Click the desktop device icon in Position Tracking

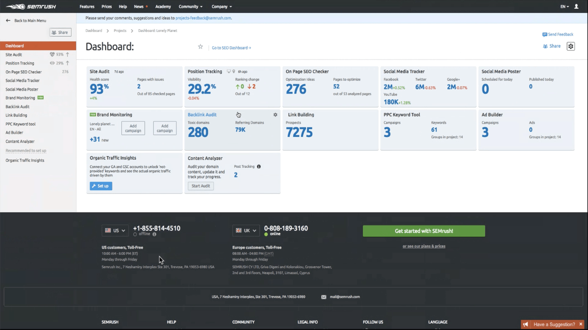pos(229,71)
